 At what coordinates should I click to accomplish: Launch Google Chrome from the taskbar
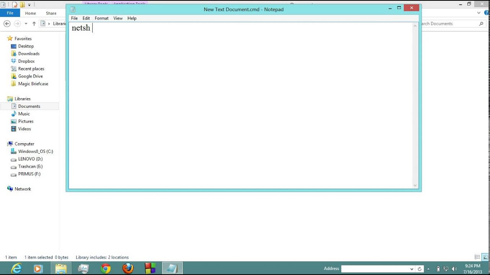pyautogui.click(x=106, y=269)
